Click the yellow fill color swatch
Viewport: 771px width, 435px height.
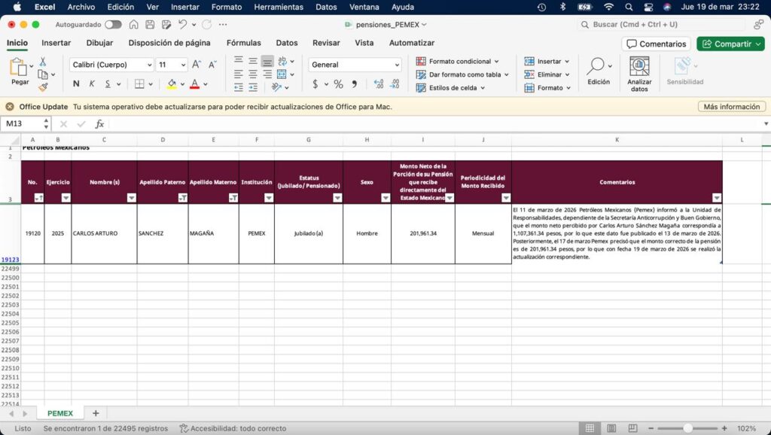tap(172, 84)
